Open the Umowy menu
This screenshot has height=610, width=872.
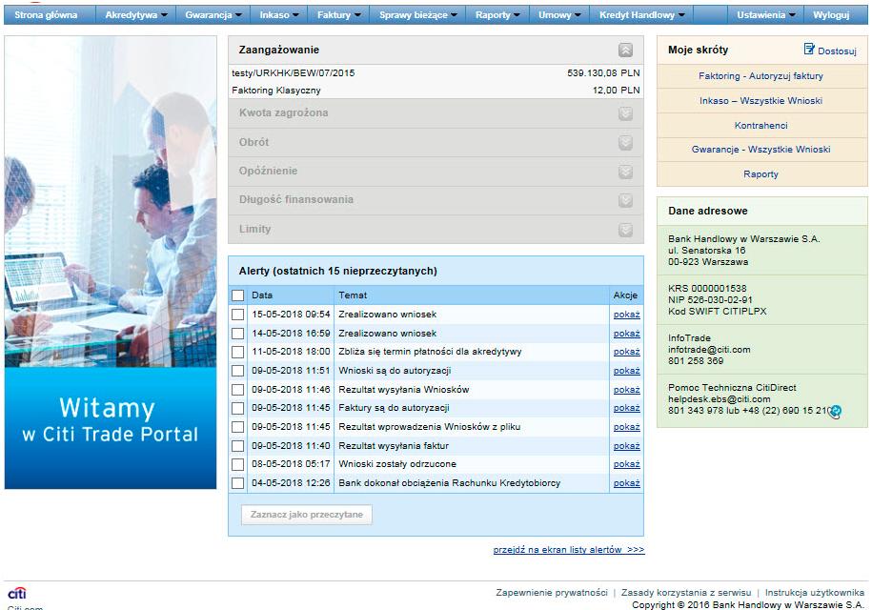click(x=559, y=15)
